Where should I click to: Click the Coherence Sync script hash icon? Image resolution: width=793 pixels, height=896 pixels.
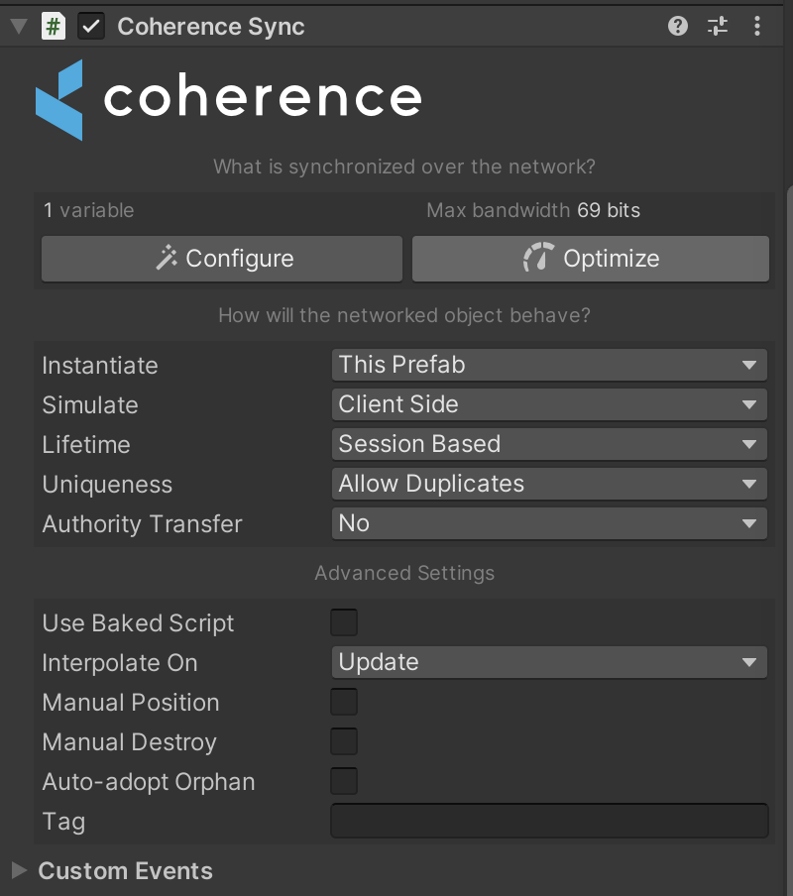pos(54,27)
